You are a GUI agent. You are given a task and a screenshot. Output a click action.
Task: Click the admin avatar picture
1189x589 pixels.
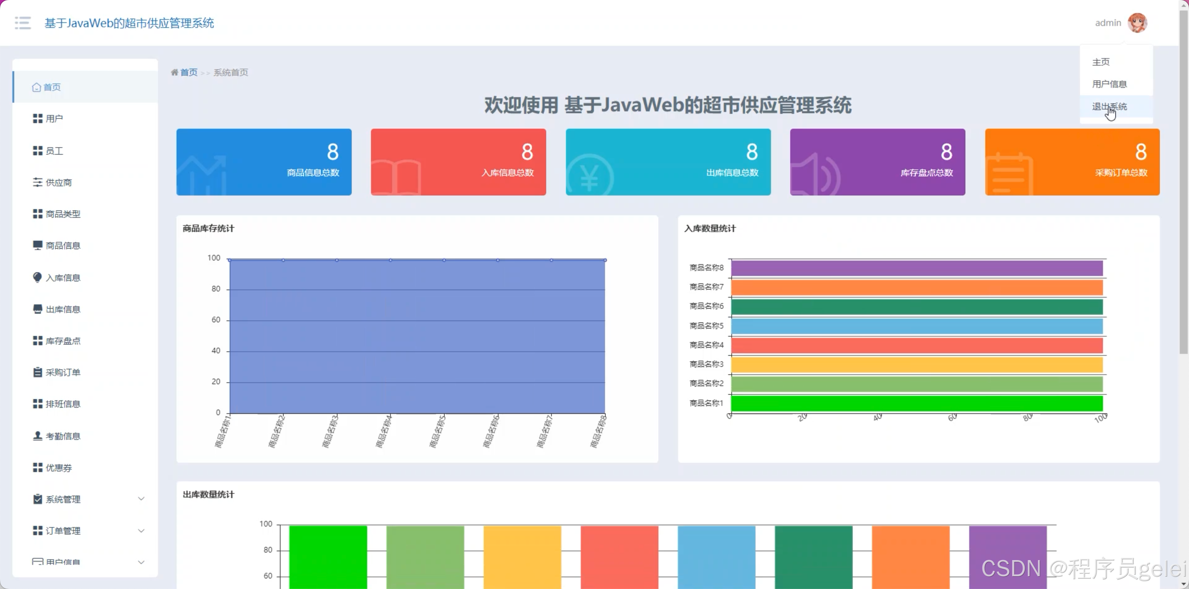click(x=1137, y=23)
